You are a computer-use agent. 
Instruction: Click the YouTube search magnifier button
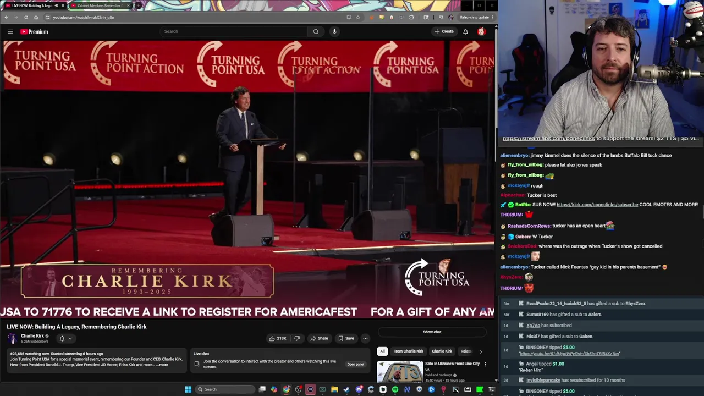click(x=316, y=31)
